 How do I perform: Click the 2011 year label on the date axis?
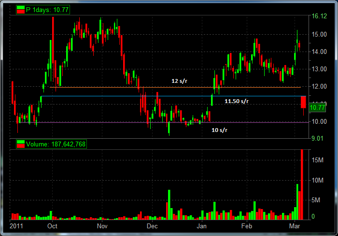[17, 226]
